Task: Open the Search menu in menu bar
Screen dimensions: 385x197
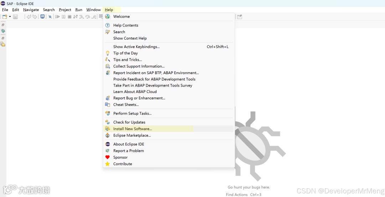Action: (49, 10)
